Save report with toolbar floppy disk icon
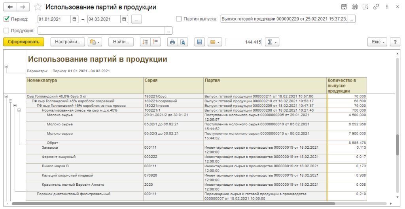 coord(199,42)
